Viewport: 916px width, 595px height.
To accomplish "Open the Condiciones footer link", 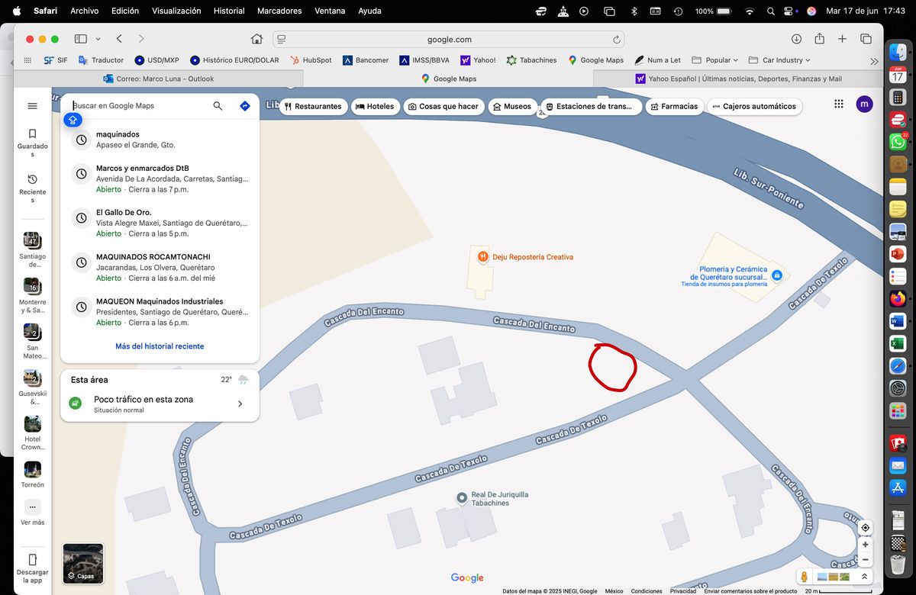I will [x=647, y=591].
